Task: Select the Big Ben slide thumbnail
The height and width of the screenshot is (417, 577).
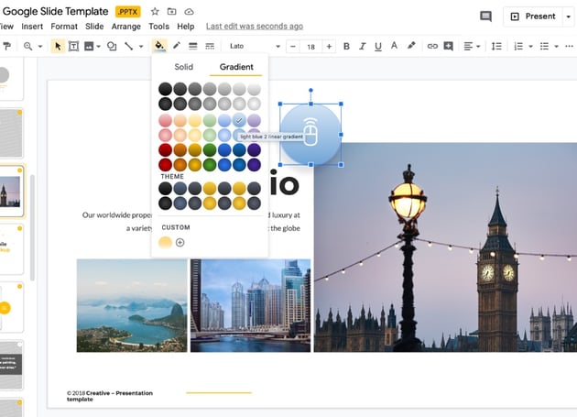Action: point(13,192)
